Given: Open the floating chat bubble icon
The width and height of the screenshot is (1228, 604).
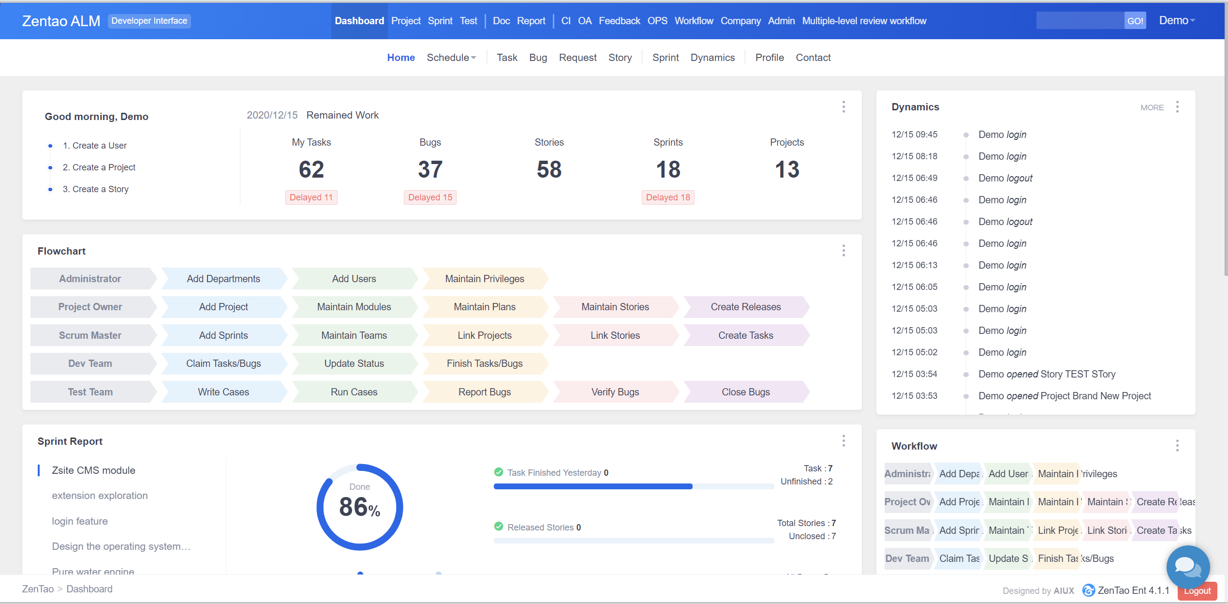Looking at the screenshot, I should coord(1187,566).
